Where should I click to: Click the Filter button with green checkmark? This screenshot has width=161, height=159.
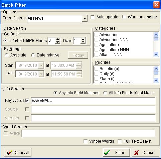117,152
